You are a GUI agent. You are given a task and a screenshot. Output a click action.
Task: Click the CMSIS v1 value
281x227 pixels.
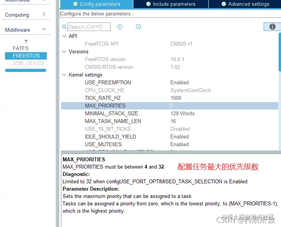pyautogui.click(x=181, y=44)
